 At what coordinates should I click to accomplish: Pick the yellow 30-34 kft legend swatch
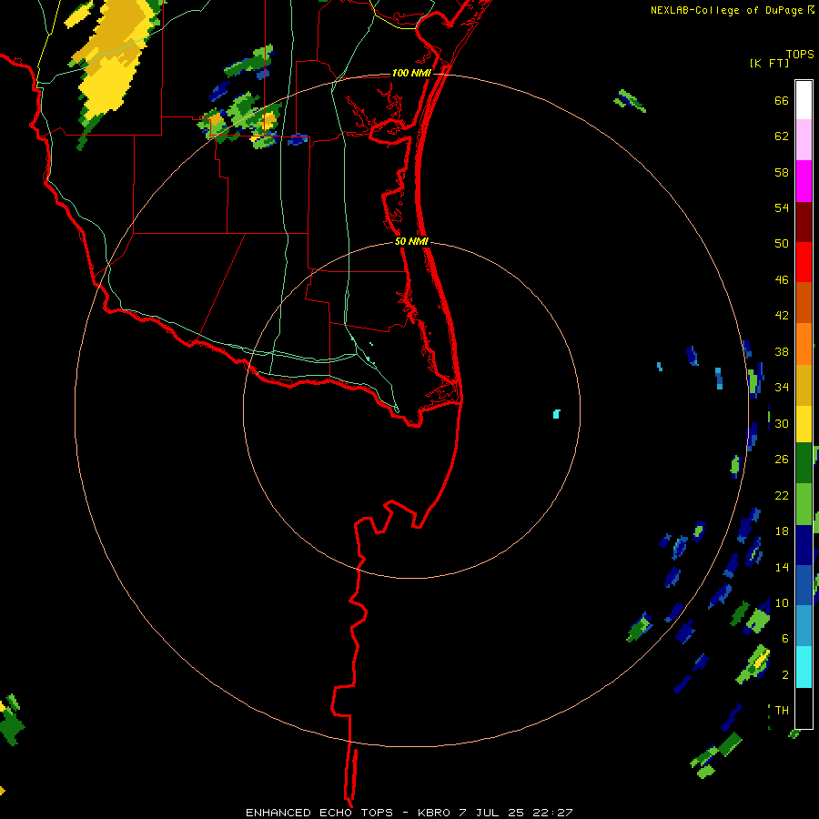[x=804, y=424]
